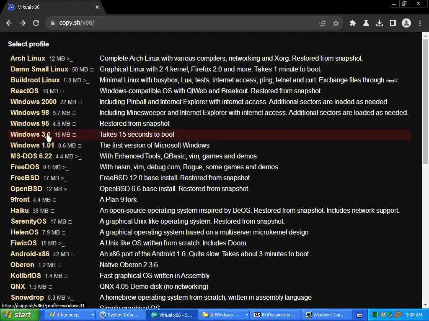Switch to the Windows Task Manager taskbar button

[327, 315]
